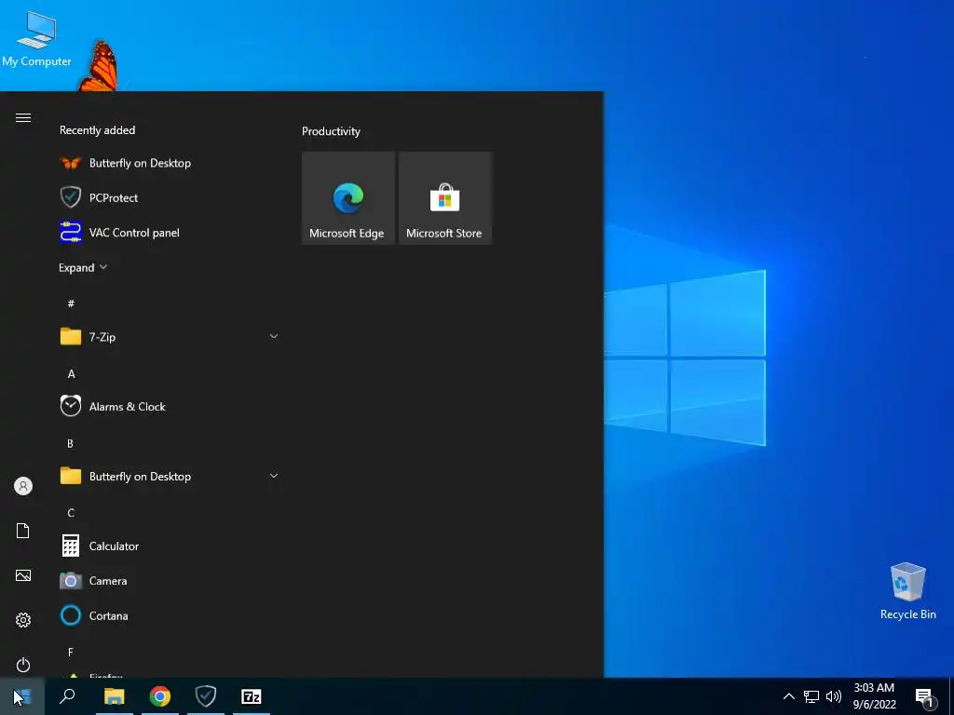954x715 pixels.
Task: Open the Action Center notifications
Action: 925,696
